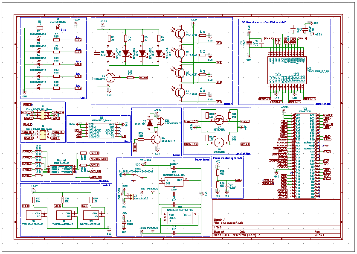This screenshot has height=254, width=357.
Task: Select slide switch SW1A symbol
Action: (x=138, y=176)
